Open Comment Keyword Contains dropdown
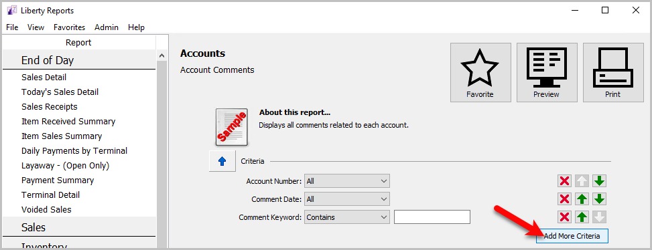Image resolution: width=652 pixels, height=250 pixels. tap(347, 217)
